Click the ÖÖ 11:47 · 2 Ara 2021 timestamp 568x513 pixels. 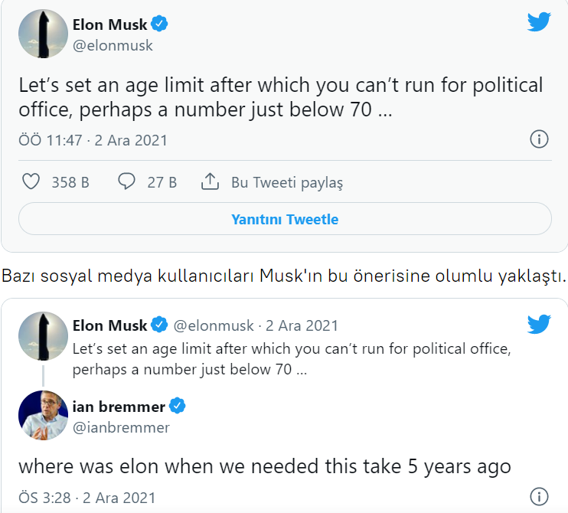pyautogui.click(x=93, y=140)
